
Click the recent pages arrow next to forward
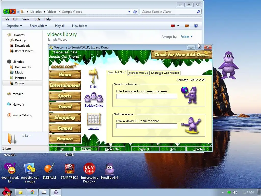pyautogui.click(x=18, y=12)
